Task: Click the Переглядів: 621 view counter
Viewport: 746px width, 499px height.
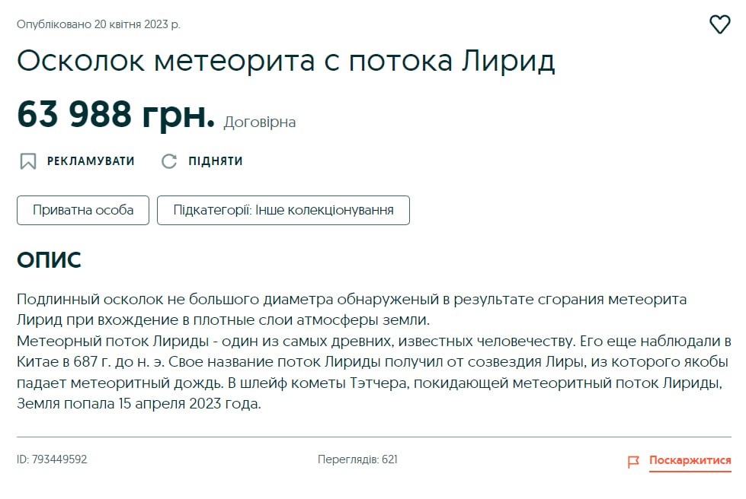Action: (357, 459)
